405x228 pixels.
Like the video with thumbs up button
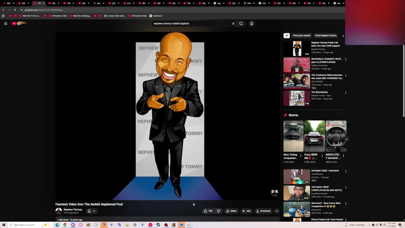pyautogui.click(x=208, y=211)
